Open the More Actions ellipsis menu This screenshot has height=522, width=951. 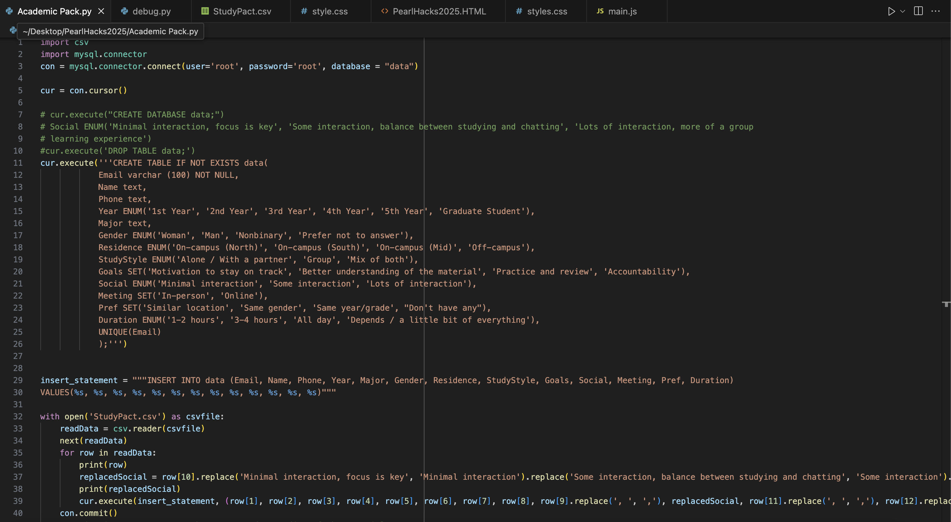pos(936,11)
